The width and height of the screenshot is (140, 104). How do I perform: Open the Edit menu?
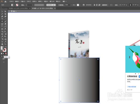[17, 1]
